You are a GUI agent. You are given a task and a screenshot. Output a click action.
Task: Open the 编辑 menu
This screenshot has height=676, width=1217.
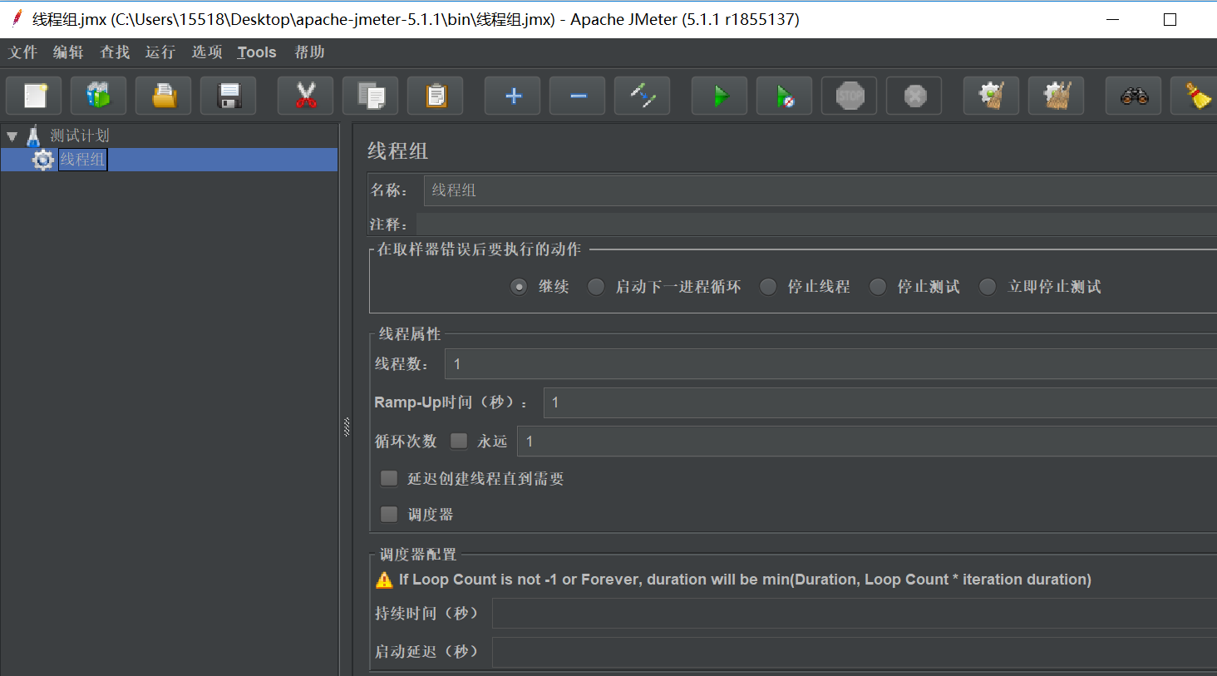(x=68, y=52)
